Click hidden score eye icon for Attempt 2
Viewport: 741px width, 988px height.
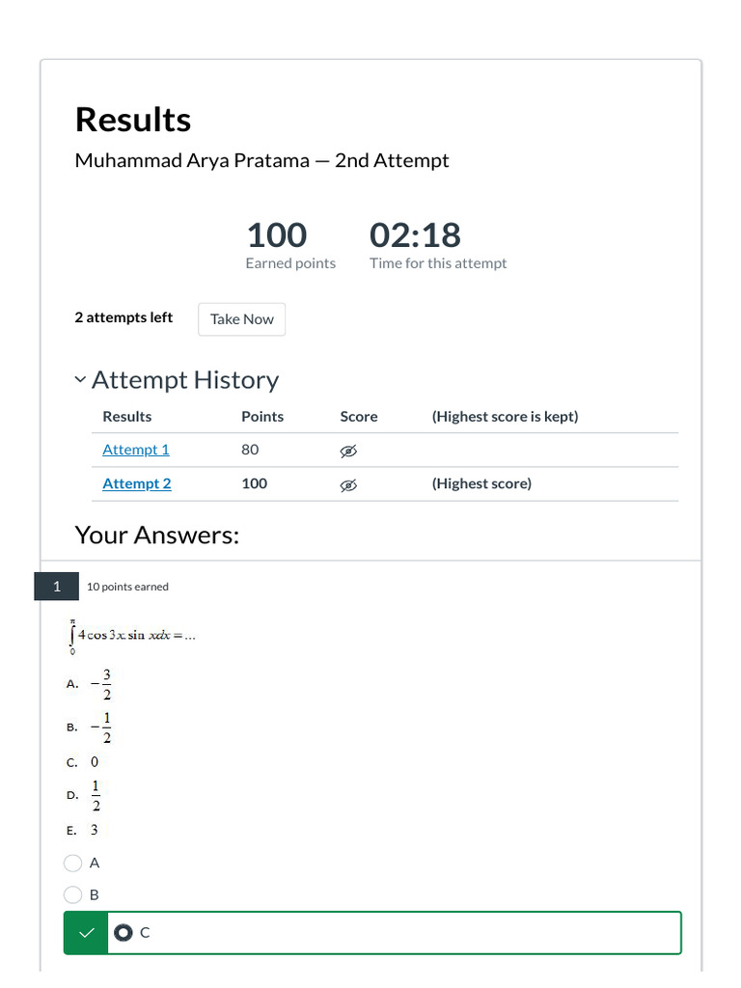click(x=348, y=484)
